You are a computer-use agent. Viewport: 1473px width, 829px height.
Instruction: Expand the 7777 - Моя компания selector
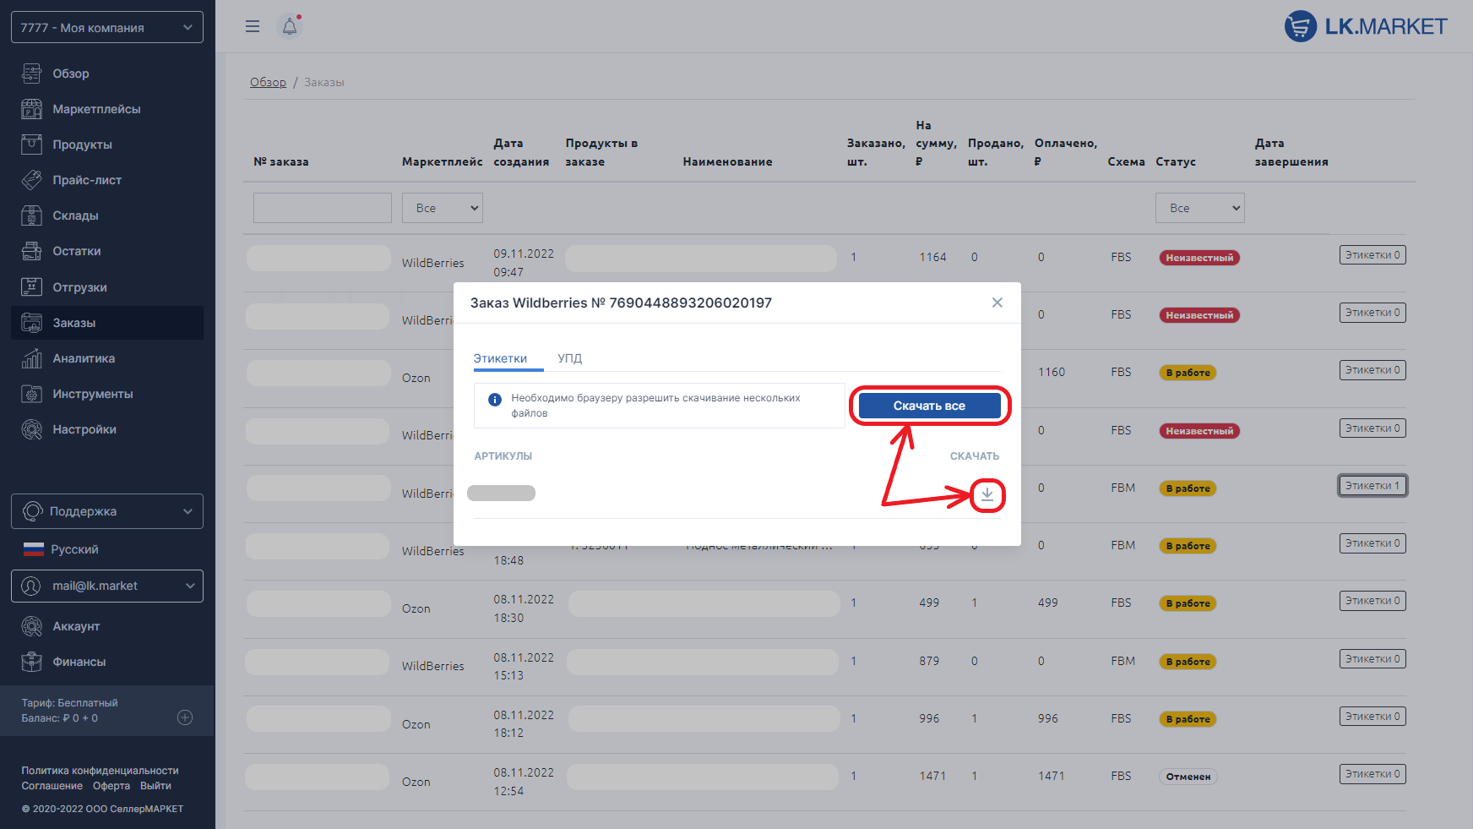click(107, 27)
